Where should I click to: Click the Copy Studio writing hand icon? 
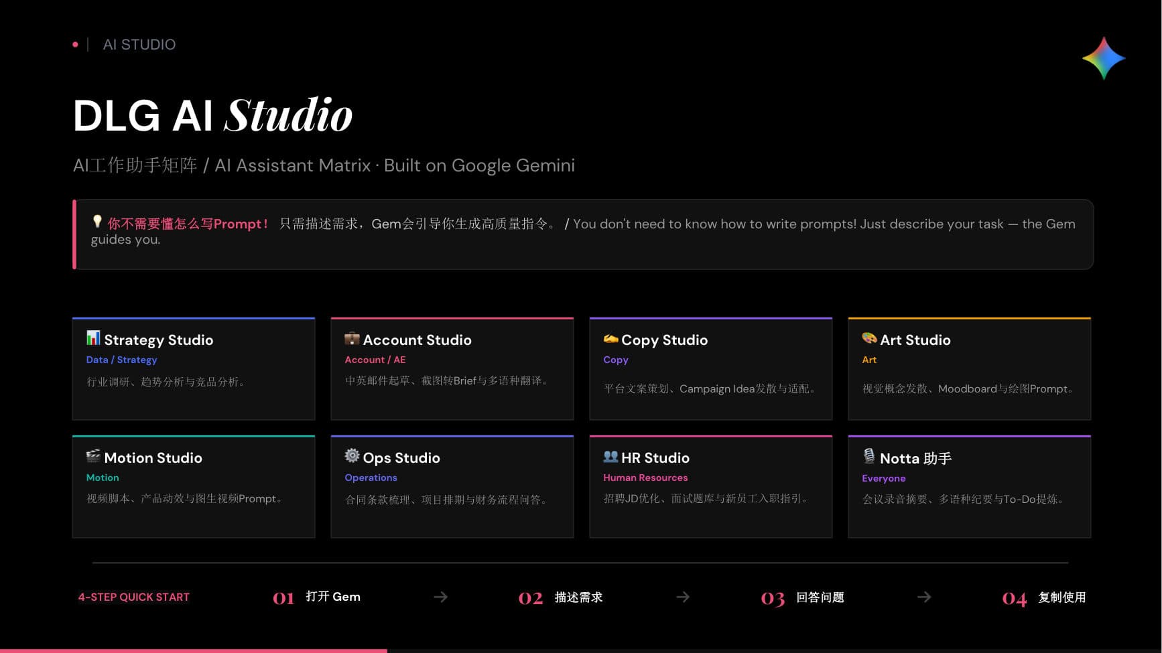tap(610, 339)
